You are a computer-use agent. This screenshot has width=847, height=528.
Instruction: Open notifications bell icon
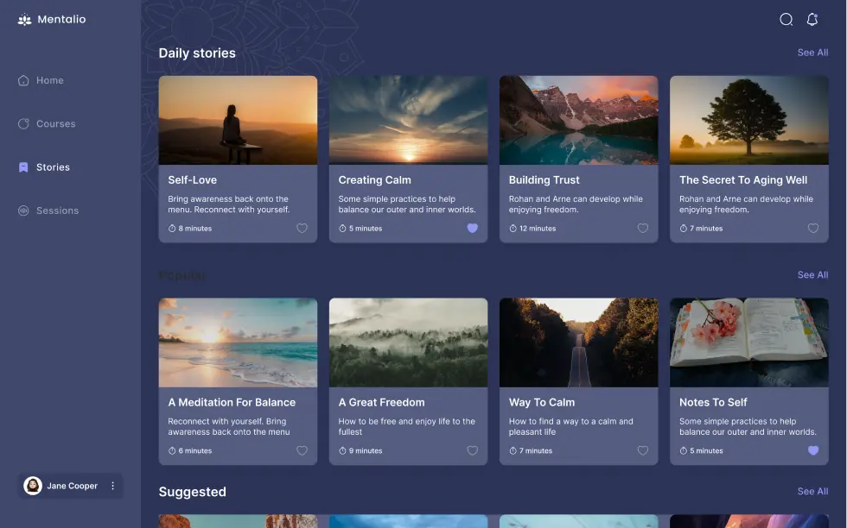(812, 19)
